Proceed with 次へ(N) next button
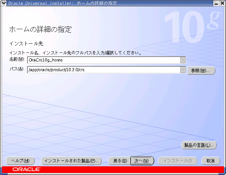Viewport: 226px width, 175px height. click(x=142, y=161)
